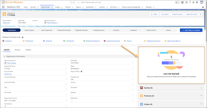Click the Products related list icon
Screen dimensions: 207x108
pyautogui.click(x=142, y=96)
